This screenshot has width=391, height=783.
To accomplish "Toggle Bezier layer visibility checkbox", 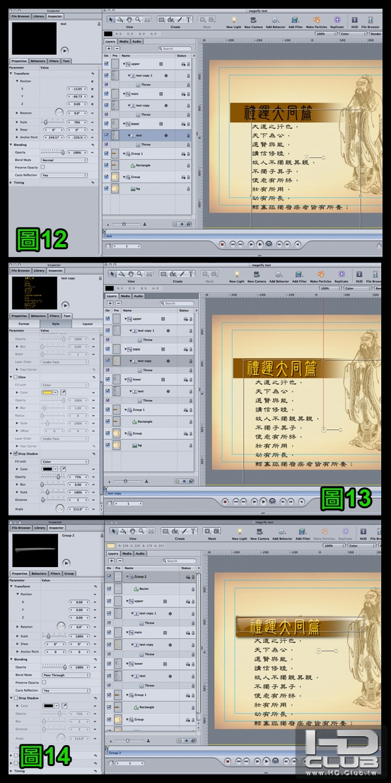I will tap(108, 589).
